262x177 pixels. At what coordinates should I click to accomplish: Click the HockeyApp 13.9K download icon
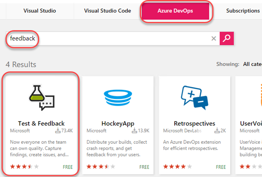[134, 130]
